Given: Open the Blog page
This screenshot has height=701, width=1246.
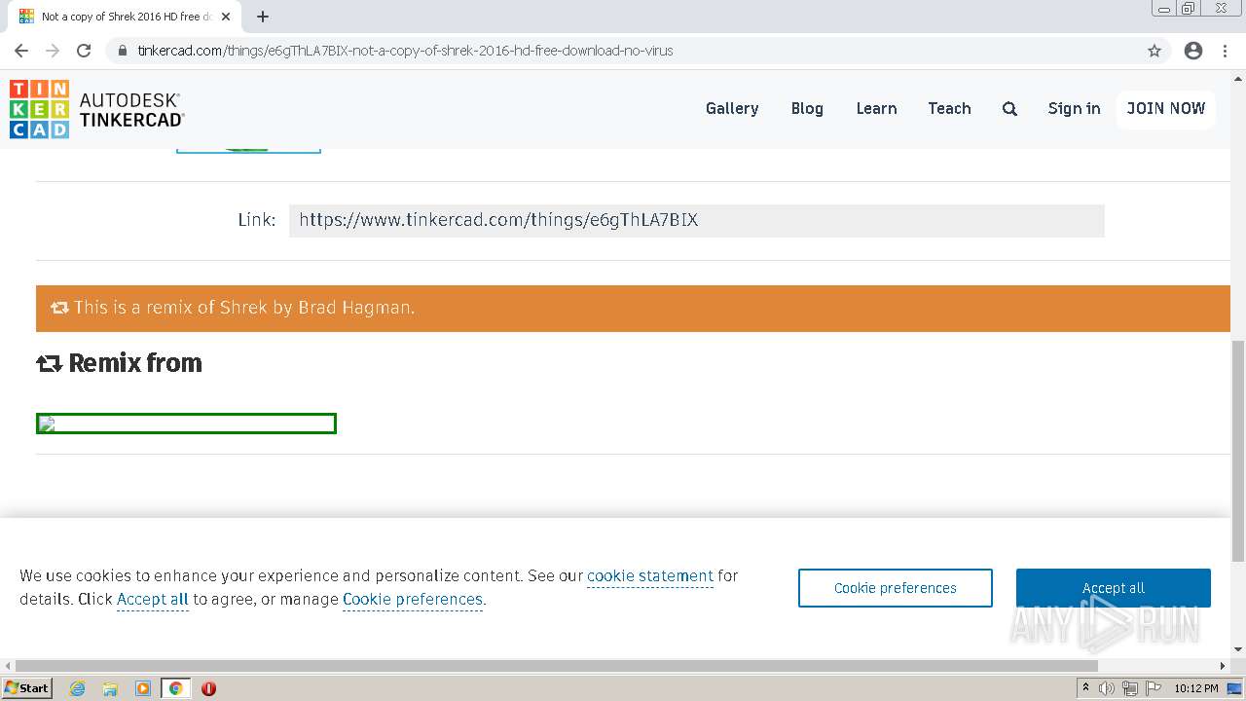Looking at the screenshot, I should coord(807,109).
